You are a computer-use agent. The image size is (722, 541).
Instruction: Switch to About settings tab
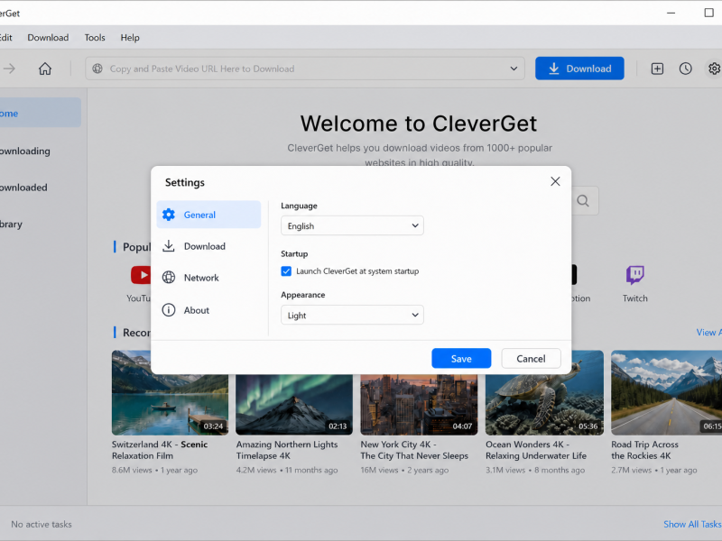[208, 310]
